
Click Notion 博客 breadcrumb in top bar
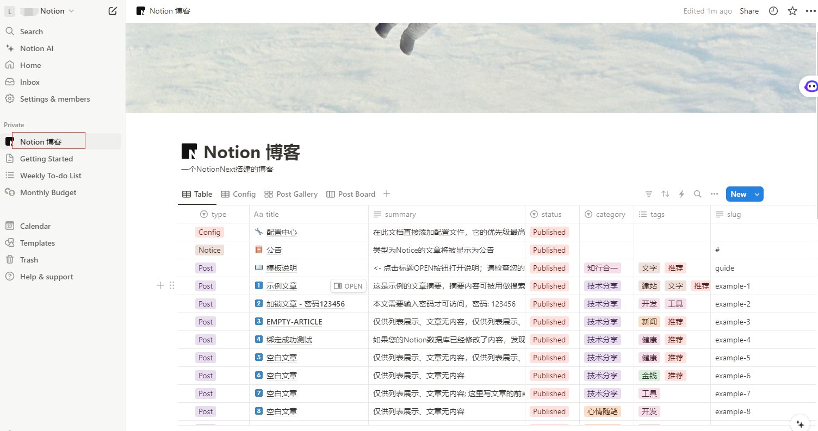click(163, 11)
